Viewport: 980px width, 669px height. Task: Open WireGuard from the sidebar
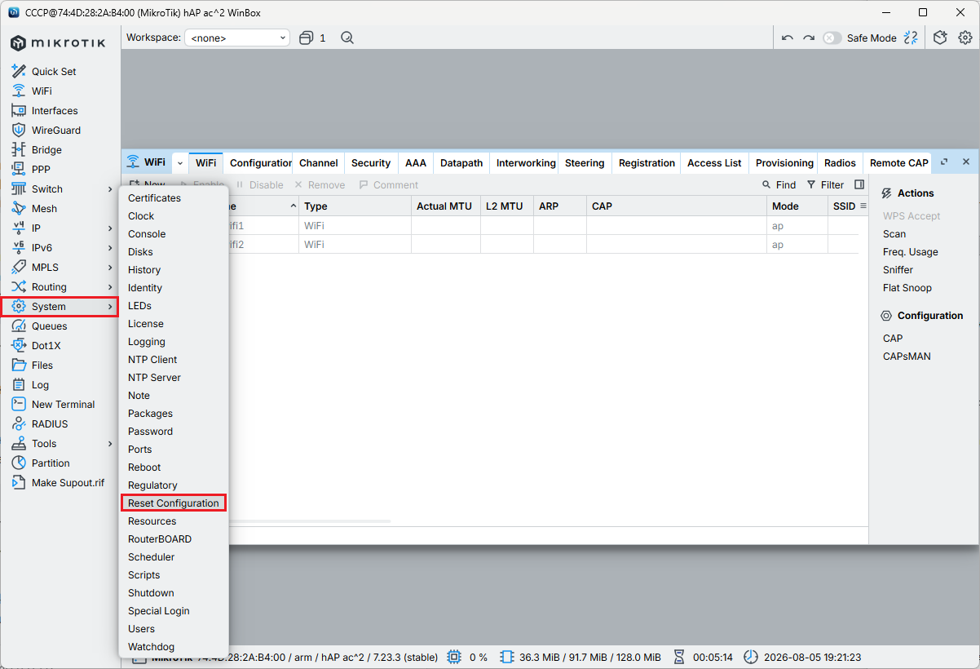click(56, 131)
